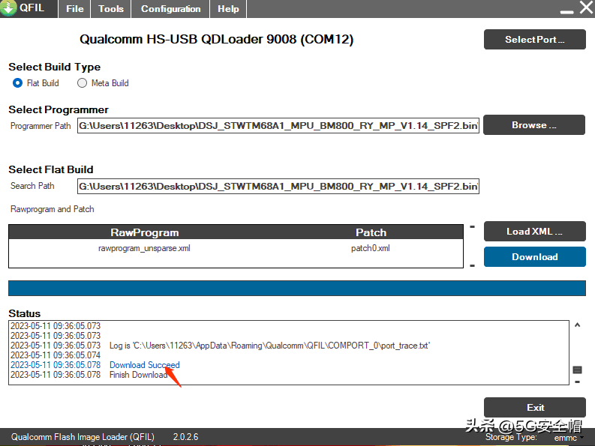Image resolution: width=595 pixels, height=446 pixels.
Task: Click the status log scrollbar thumb
Action: [577, 370]
